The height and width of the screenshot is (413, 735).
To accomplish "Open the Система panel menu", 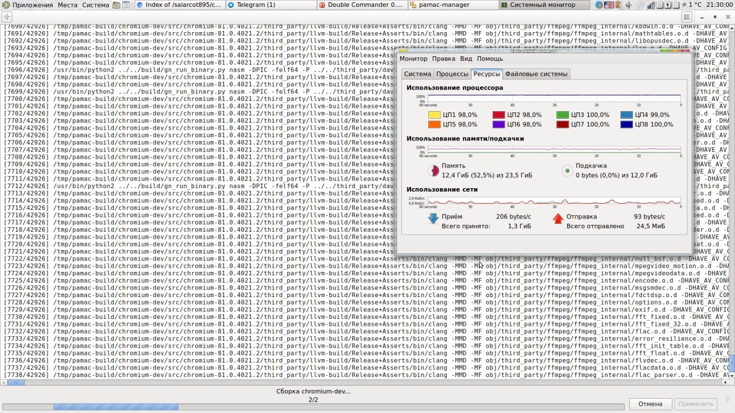I will tap(95, 5).
